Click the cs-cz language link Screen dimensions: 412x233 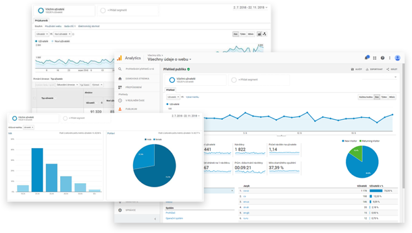click(x=246, y=191)
